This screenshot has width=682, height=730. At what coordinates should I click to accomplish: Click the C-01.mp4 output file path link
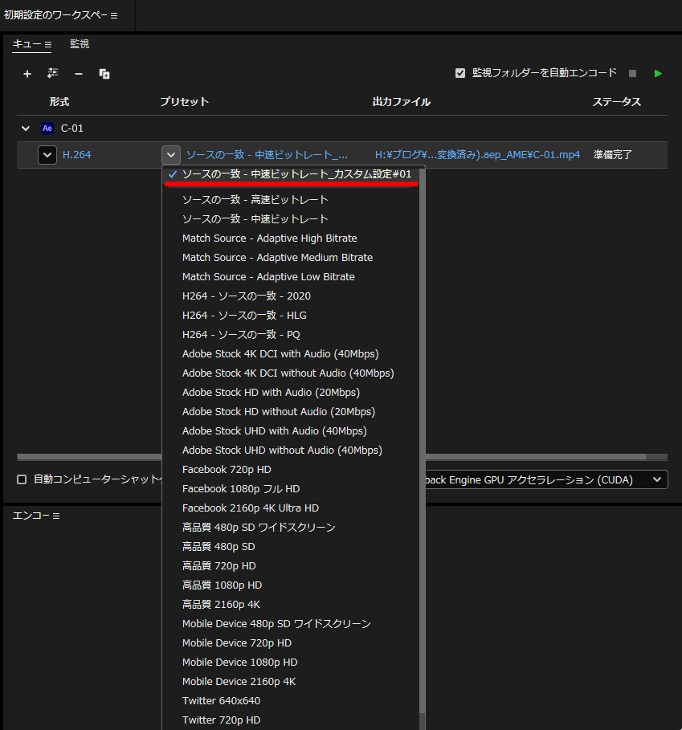[x=477, y=155]
